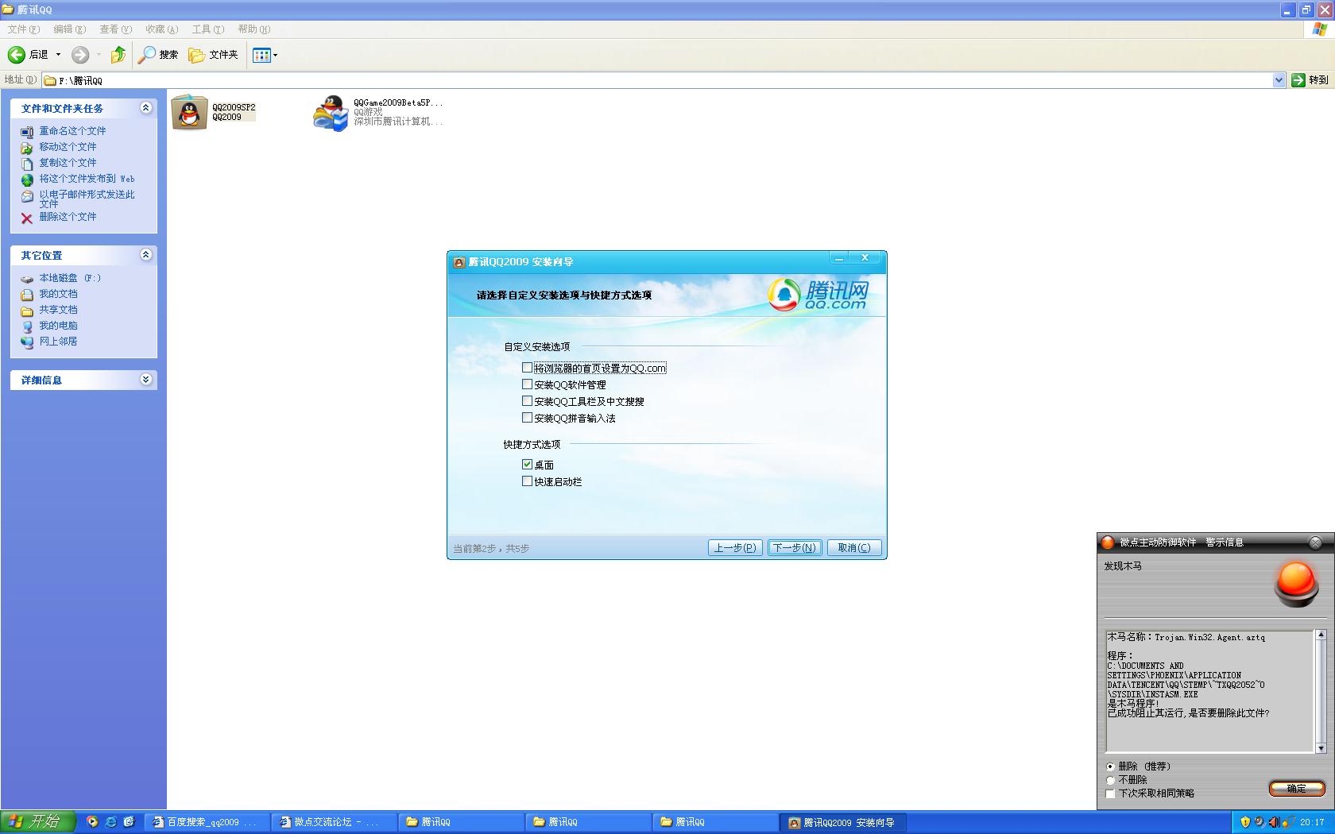This screenshot has height=834, width=1335.
Task: Click the 20:17 clock in the tray
Action: coord(1312,822)
